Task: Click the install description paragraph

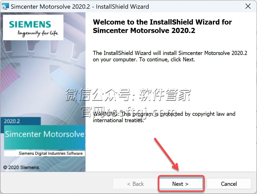Action: [170, 56]
